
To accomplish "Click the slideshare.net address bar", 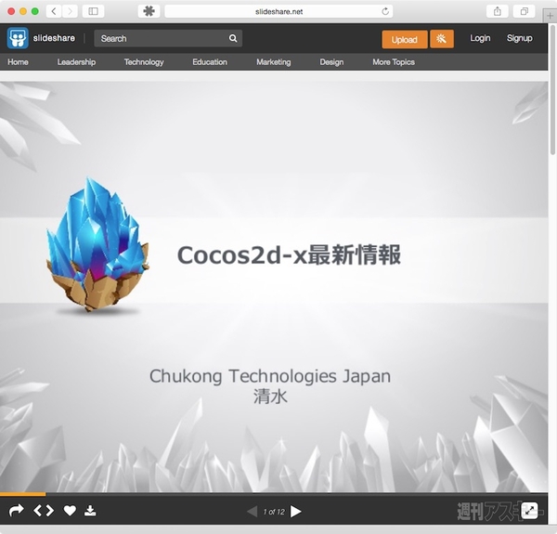I will (x=278, y=11).
